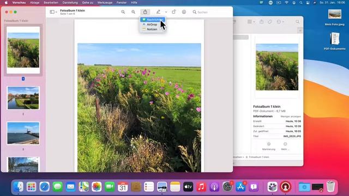Choose AirDrop in the share menu
349x196 pixels.
point(153,24)
